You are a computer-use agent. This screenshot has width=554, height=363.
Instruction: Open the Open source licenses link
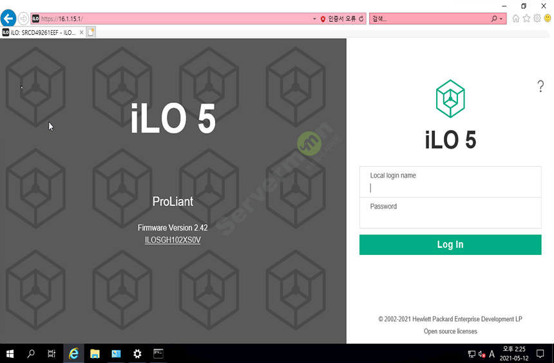pos(450,331)
